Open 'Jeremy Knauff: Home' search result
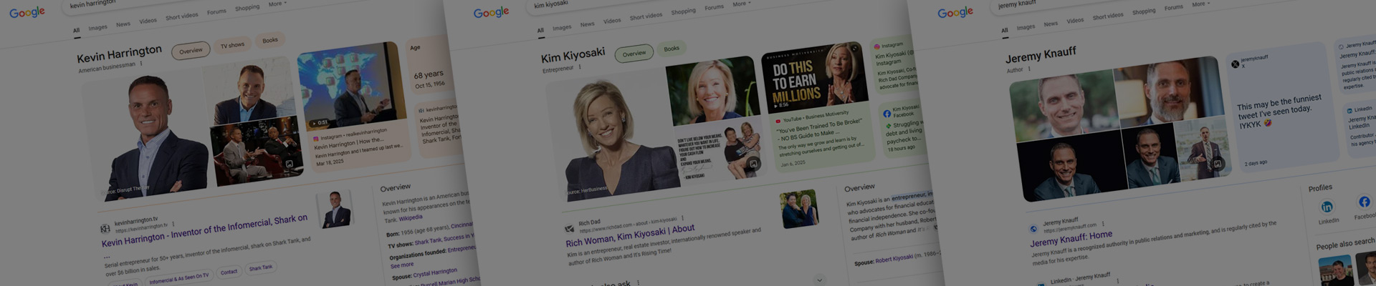Viewport: 1376px width, 286px height. pyautogui.click(x=1071, y=238)
